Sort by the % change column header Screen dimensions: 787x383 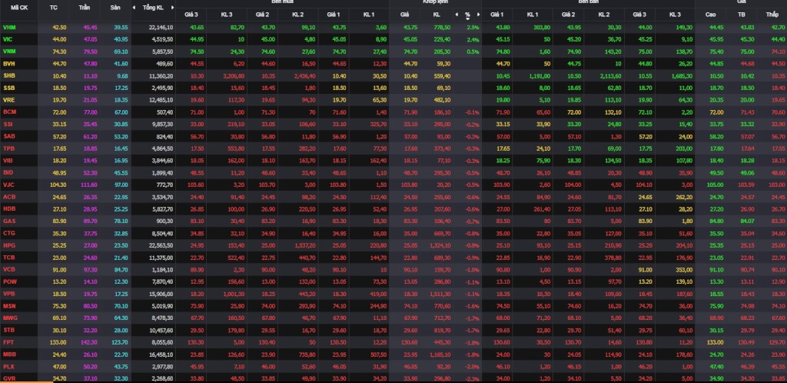point(467,15)
